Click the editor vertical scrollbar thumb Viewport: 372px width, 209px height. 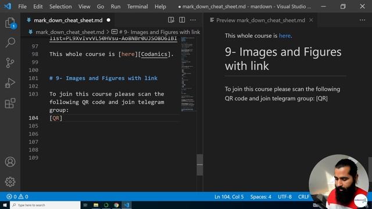(x=200, y=165)
